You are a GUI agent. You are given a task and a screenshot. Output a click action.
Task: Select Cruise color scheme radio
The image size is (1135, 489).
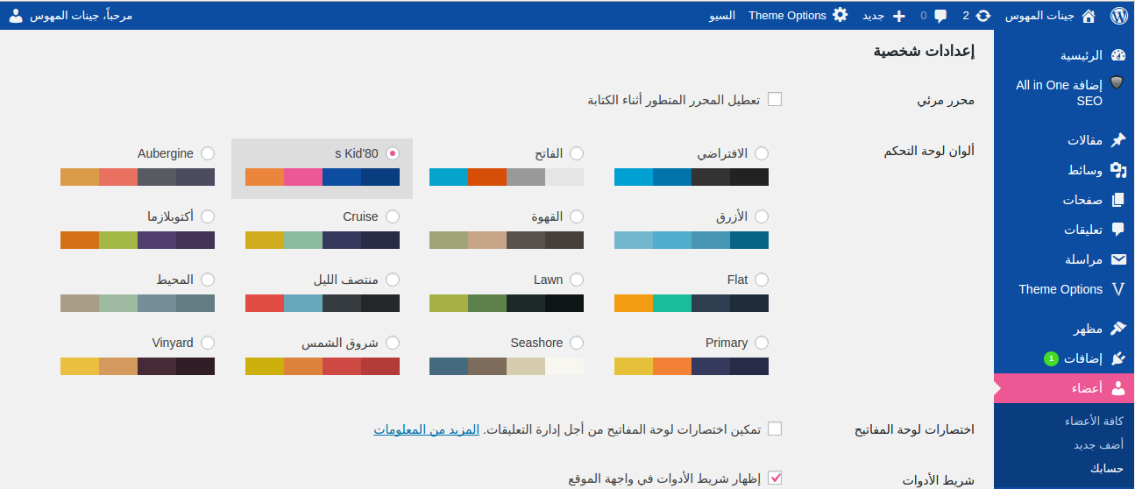[x=393, y=216]
